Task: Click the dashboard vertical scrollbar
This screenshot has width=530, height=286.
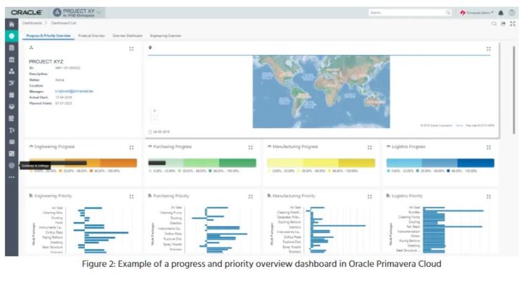Action: (513, 90)
